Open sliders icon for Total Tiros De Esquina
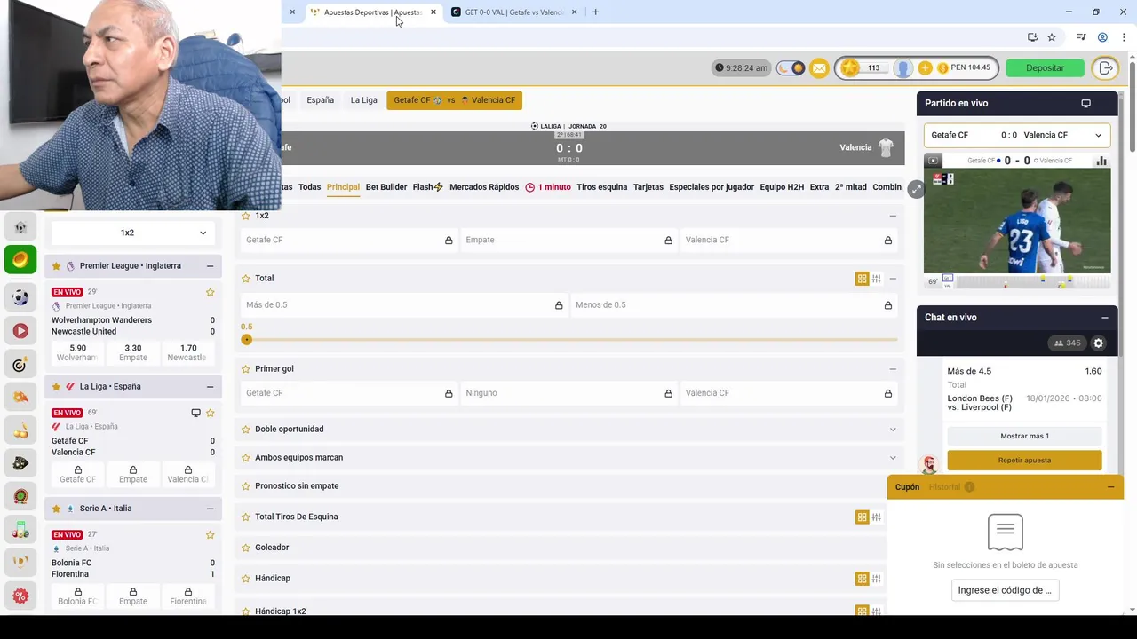 (x=876, y=517)
